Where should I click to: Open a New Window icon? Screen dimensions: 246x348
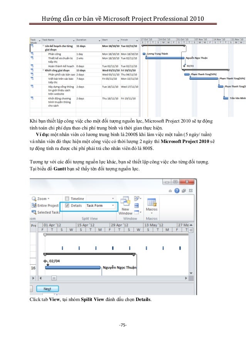pyautogui.click(x=125, y=201)
